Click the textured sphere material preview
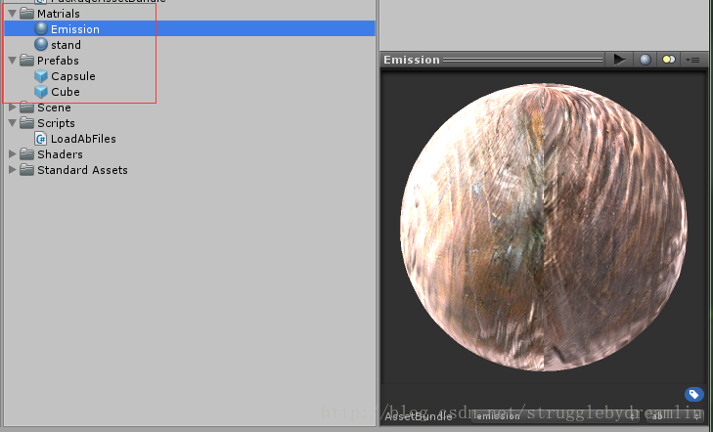 click(x=544, y=227)
